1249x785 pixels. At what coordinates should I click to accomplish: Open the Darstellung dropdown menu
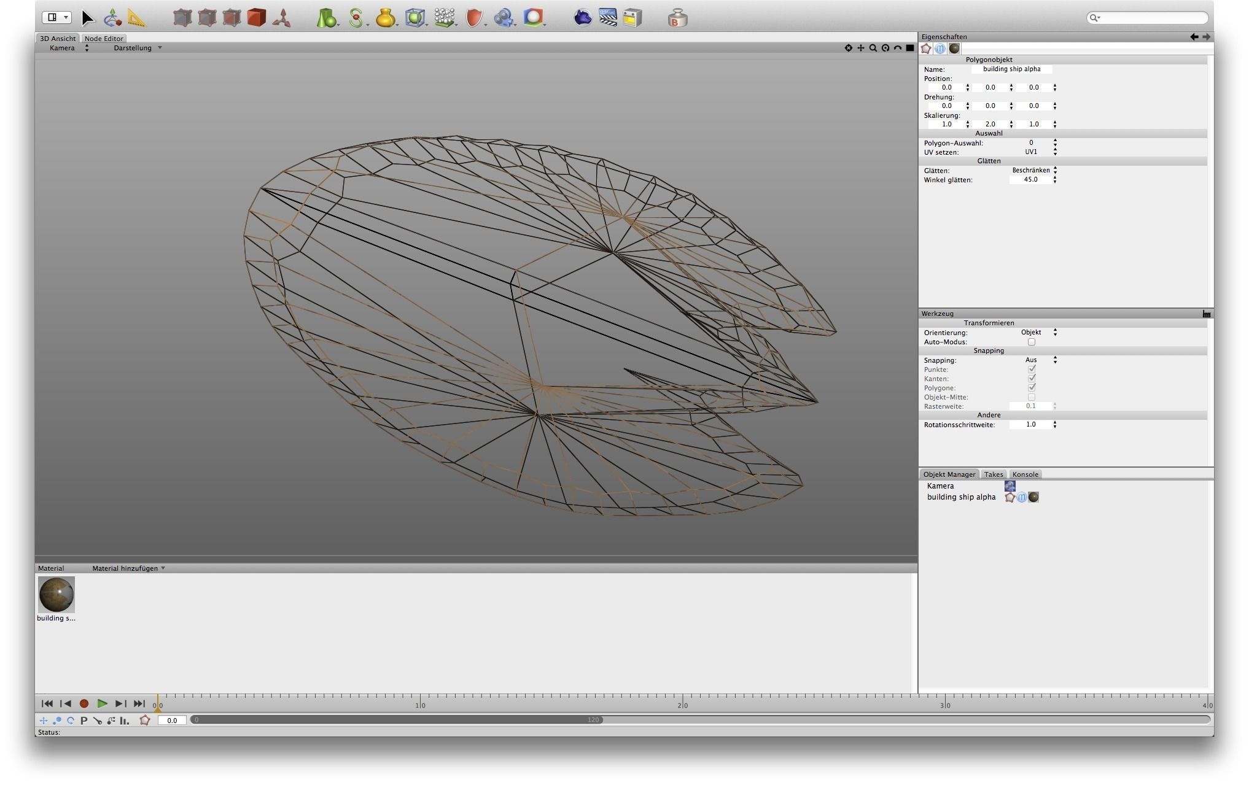click(138, 48)
